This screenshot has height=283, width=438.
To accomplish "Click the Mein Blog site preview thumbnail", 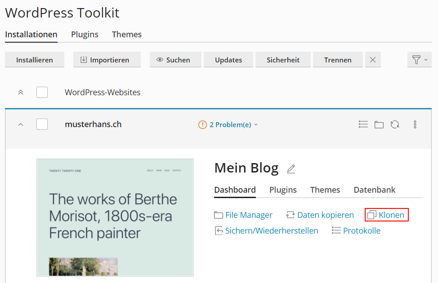I will click(115, 217).
